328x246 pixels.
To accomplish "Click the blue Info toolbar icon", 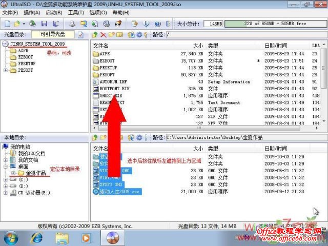I will coord(146,24).
